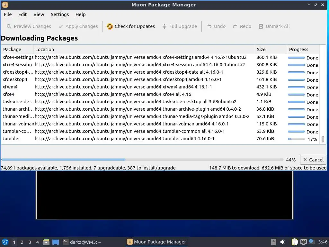Click the 70.6 KiB size cell
This screenshot has width=329, height=247.
coord(265,139)
